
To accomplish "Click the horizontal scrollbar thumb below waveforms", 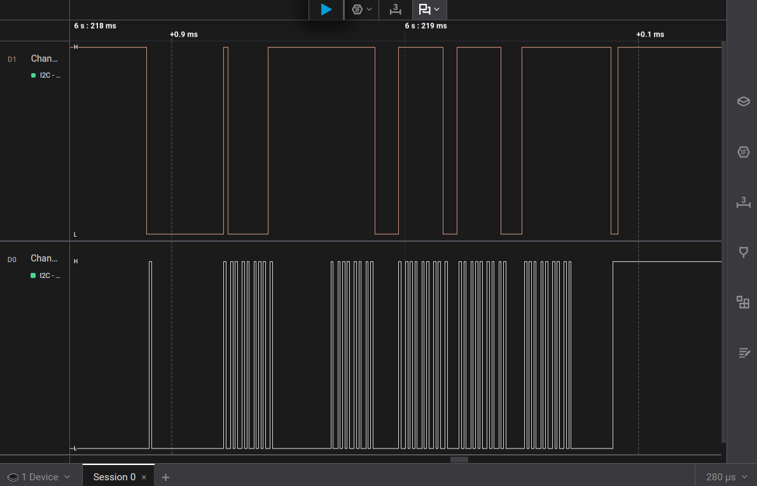I will [459, 459].
